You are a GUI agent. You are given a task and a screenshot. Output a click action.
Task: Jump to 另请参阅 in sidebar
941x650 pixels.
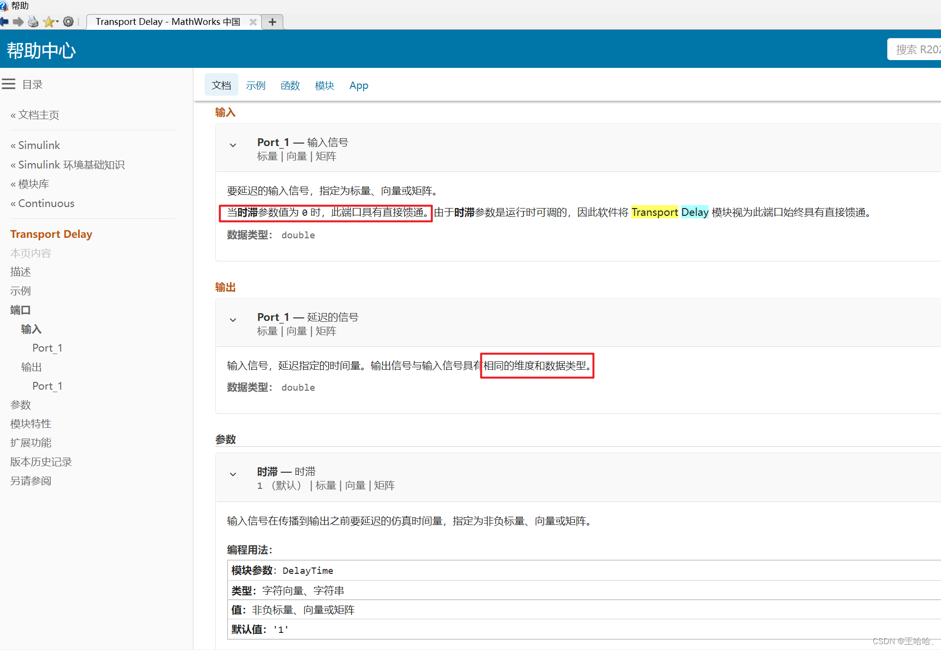click(x=31, y=481)
